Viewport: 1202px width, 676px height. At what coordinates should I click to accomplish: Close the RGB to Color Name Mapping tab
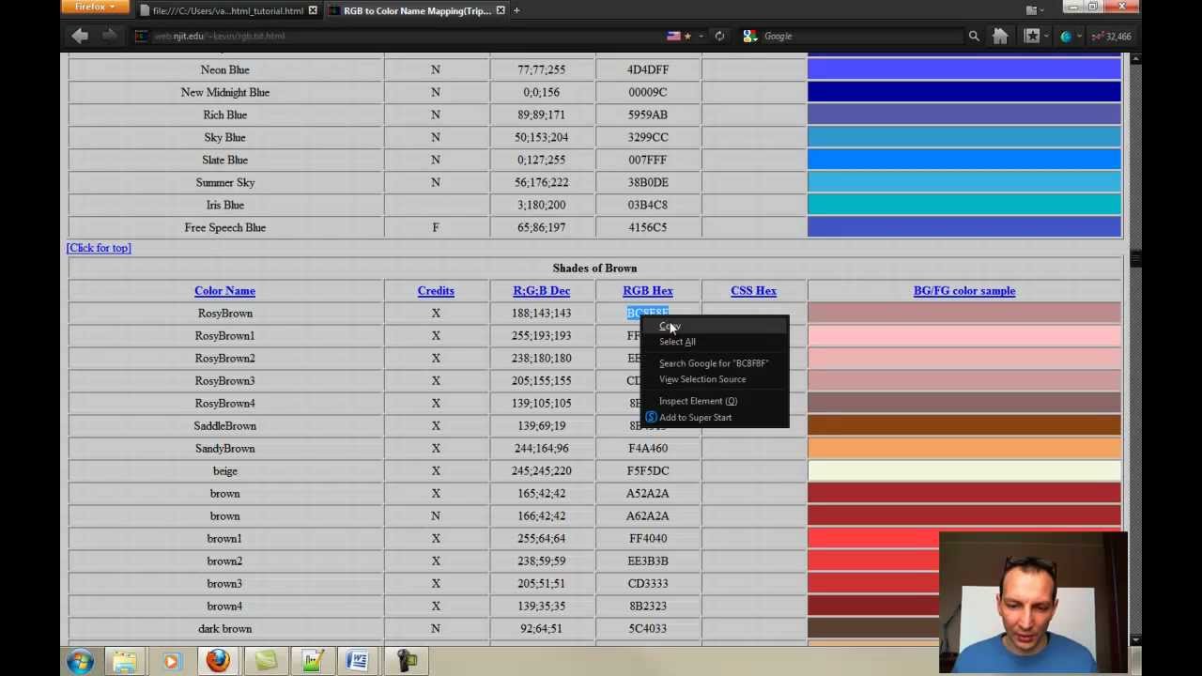click(x=501, y=10)
